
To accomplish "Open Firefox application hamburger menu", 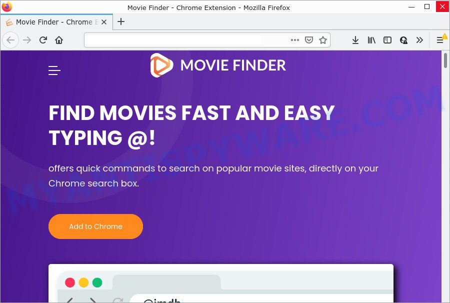I will click(440, 40).
